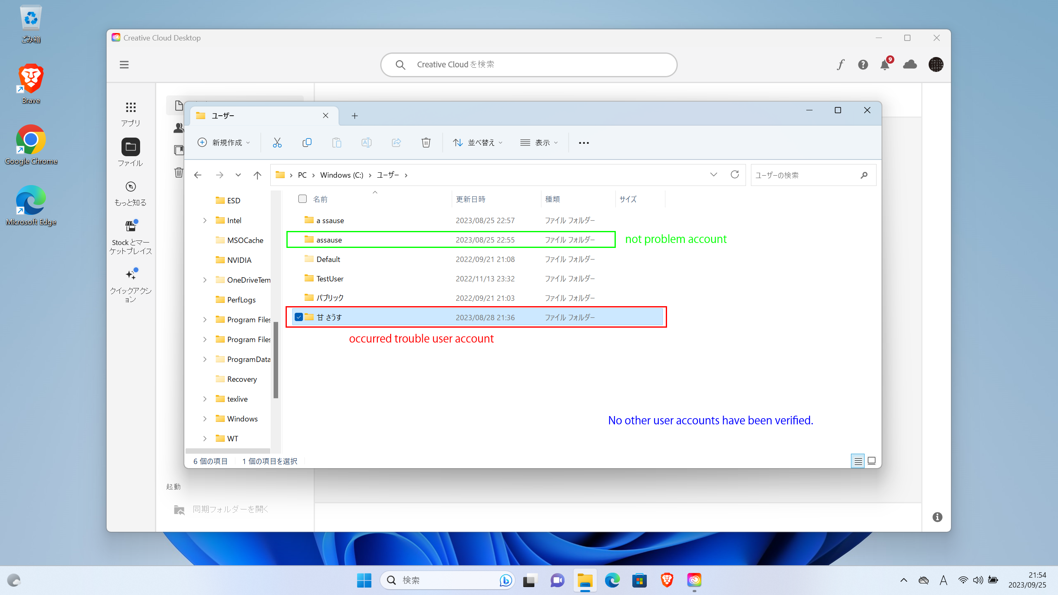Open the Windows Start button on taskbar
1058x595 pixels.
[364, 580]
